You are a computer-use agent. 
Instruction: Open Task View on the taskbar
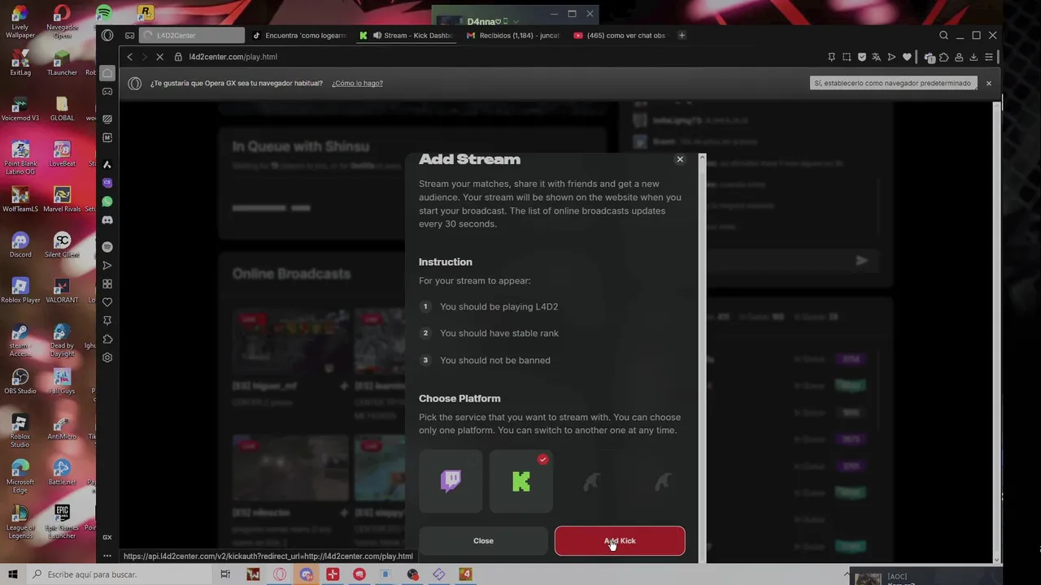pos(225,574)
